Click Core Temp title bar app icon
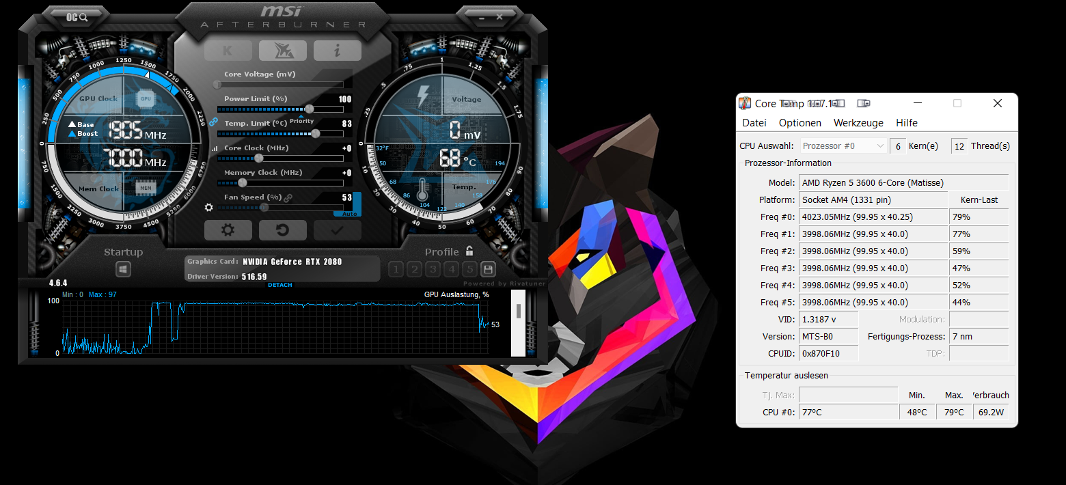The width and height of the screenshot is (1066, 485). point(745,103)
